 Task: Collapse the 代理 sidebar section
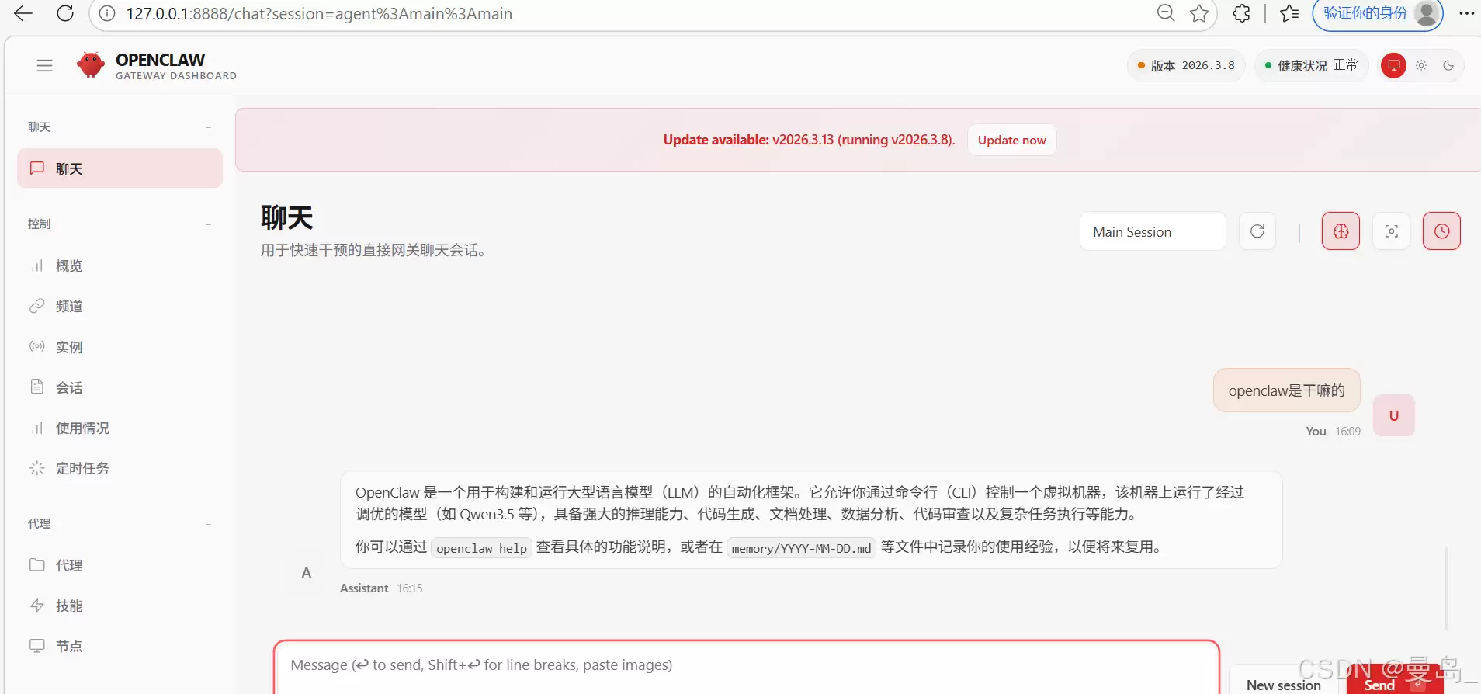(x=208, y=524)
